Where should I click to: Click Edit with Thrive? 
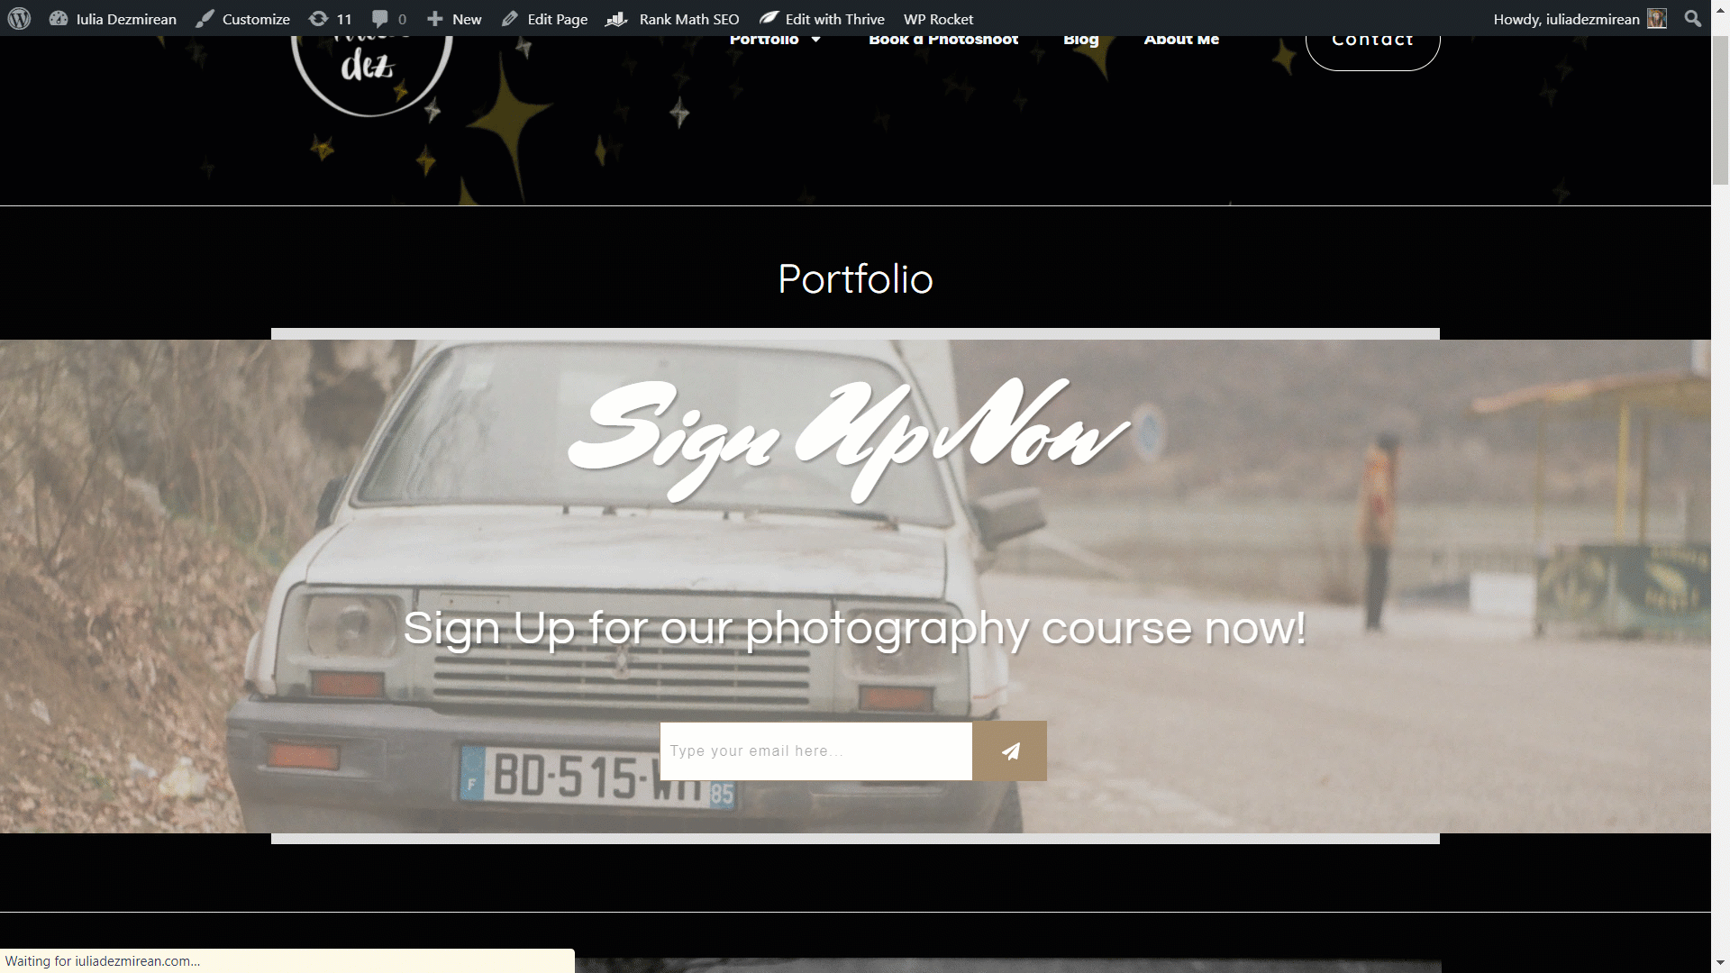[822, 19]
